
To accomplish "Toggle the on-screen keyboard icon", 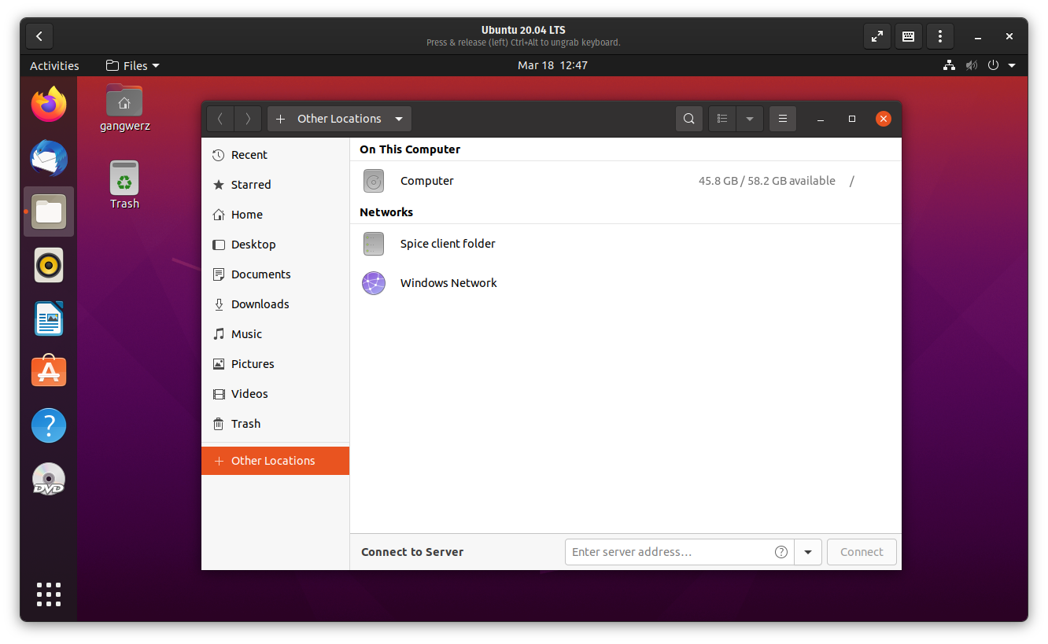I will coord(908,36).
